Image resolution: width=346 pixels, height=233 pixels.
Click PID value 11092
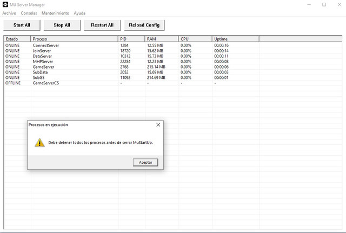(x=125, y=78)
